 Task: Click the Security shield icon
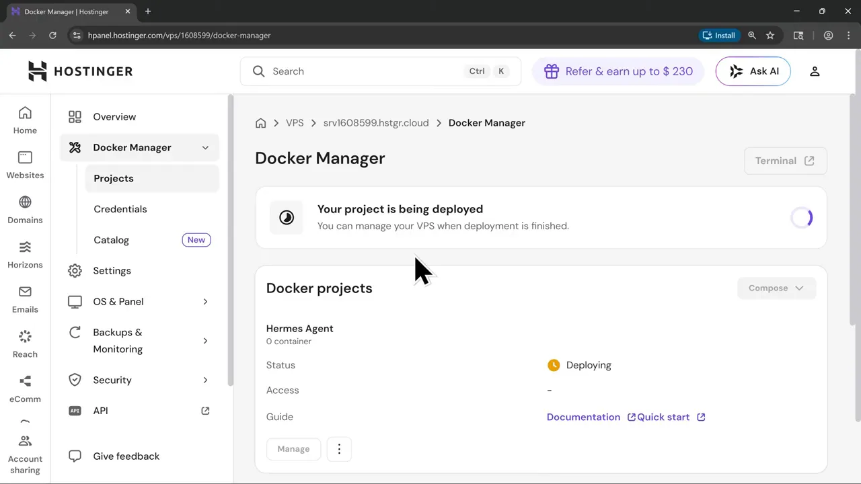click(75, 380)
